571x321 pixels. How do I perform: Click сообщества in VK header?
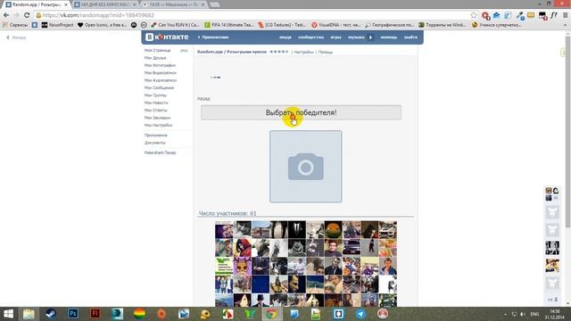pyautogui.click(x=310, y=37)
